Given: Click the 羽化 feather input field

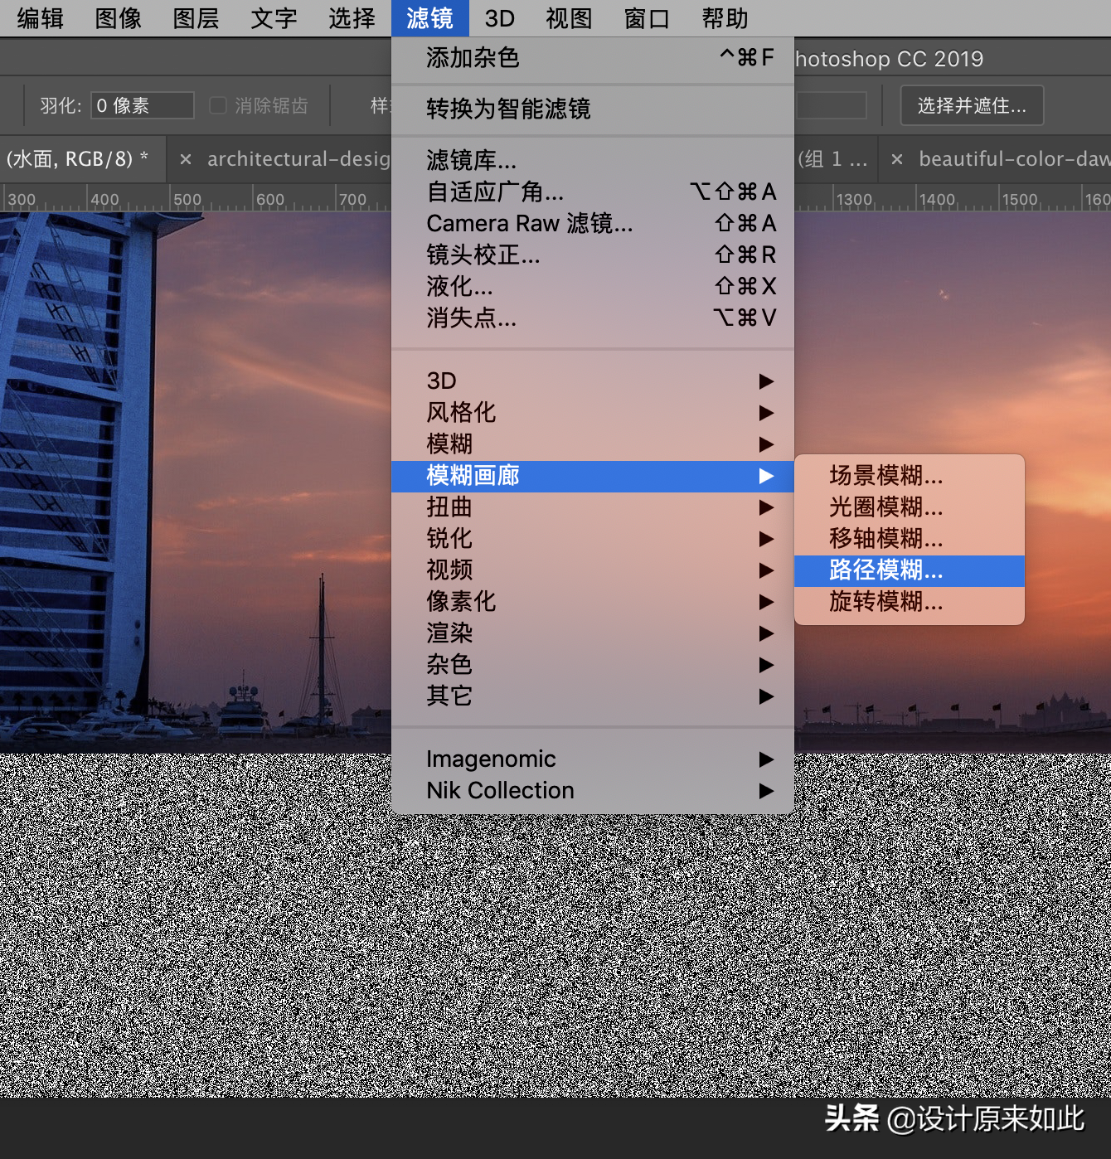Looking at the screenshot, I should click(x=142, y=105).
